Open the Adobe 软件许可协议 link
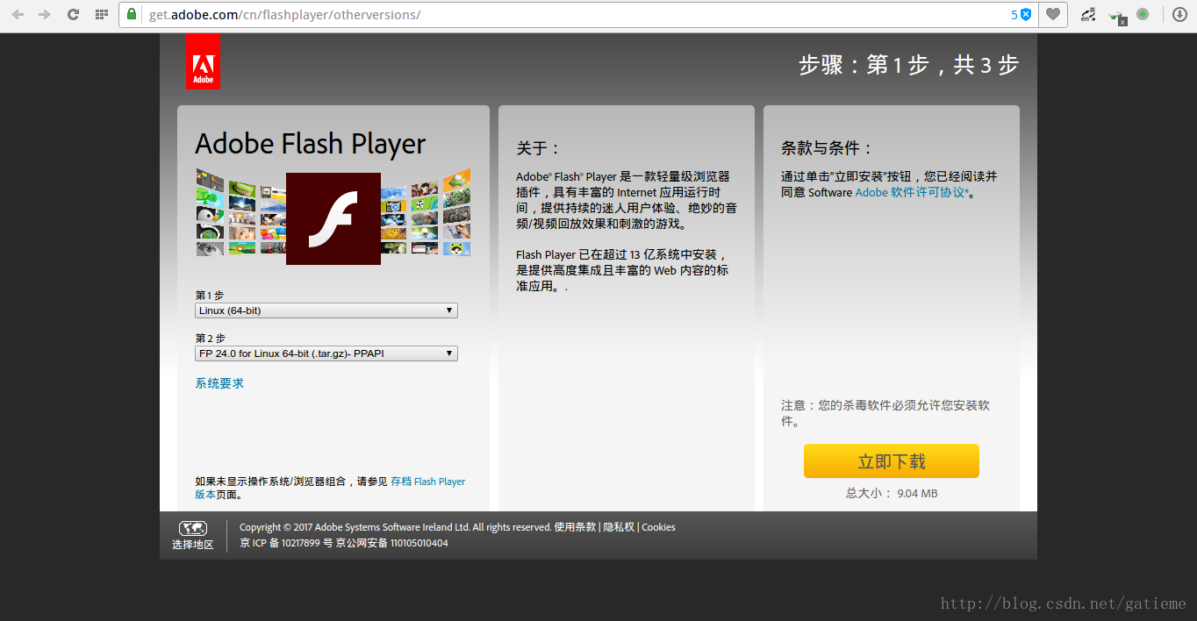The image size is (1197, 621). coord(913,192)
